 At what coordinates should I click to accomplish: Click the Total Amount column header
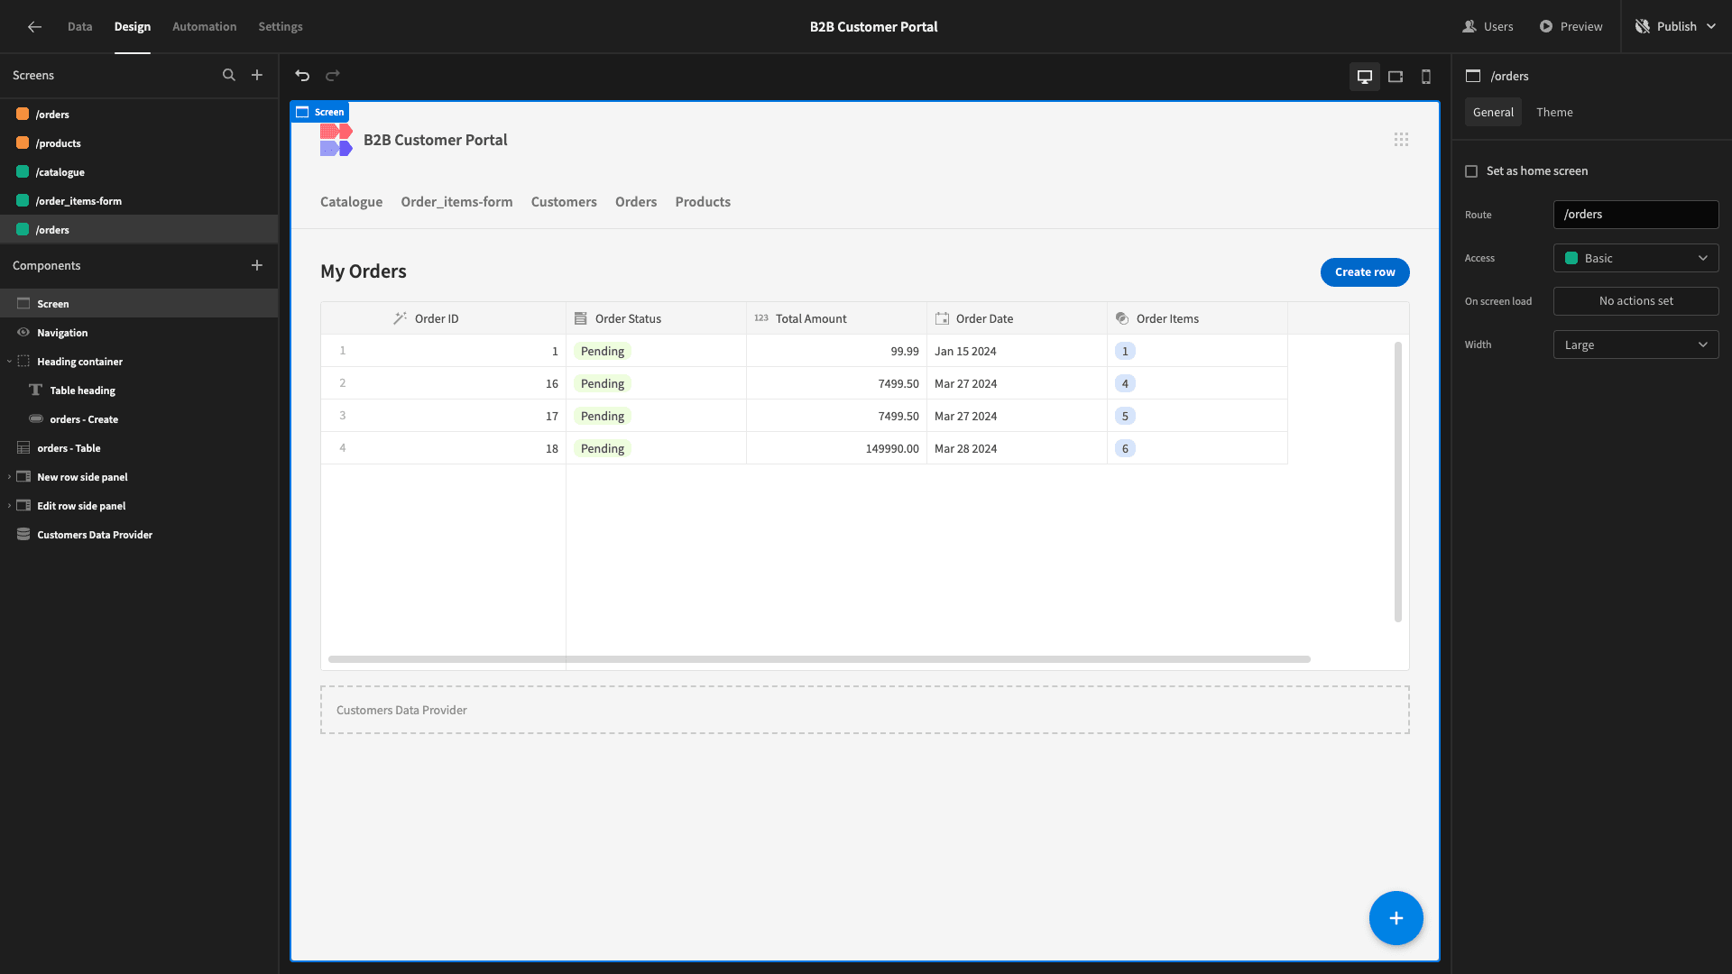[x=836, y=318]
